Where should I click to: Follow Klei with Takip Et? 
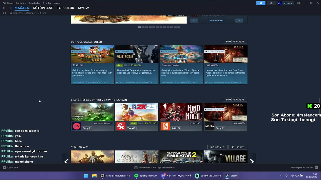176,128
